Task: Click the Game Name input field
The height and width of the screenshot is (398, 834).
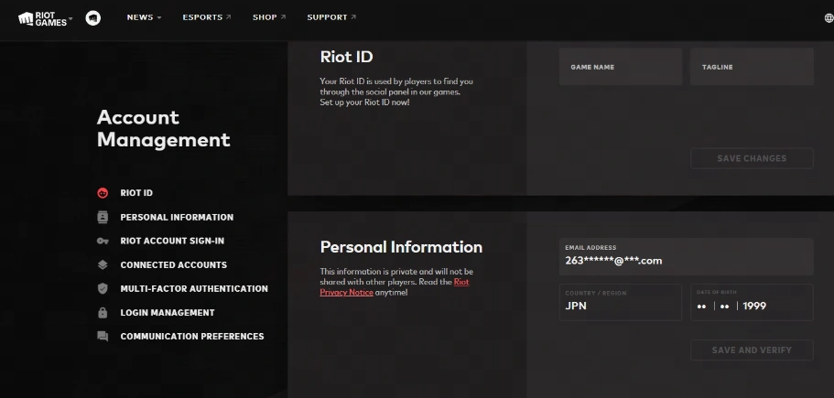Action: pos(621,67)
